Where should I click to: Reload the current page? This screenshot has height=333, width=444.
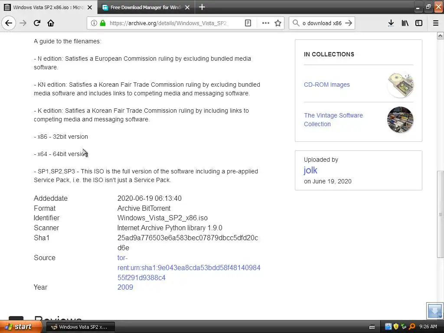[37, 23]
